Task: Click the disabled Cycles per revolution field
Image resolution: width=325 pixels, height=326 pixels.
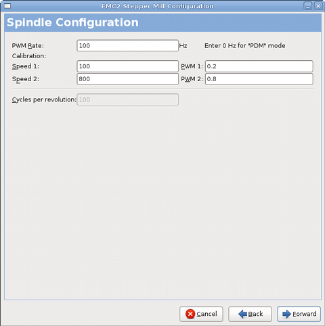Action: pyautogui.click(x=127, y=99)
